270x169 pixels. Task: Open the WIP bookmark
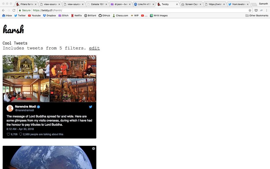pyautogui.click(x=135, y=15)
